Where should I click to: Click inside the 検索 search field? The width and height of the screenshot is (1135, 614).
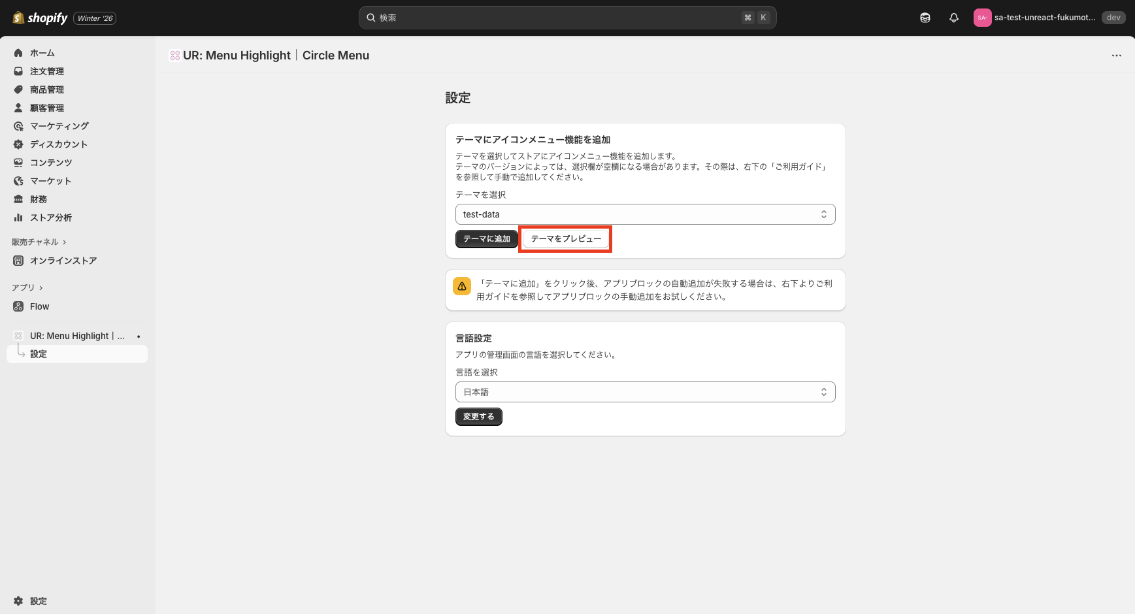[x=567, y=18]
